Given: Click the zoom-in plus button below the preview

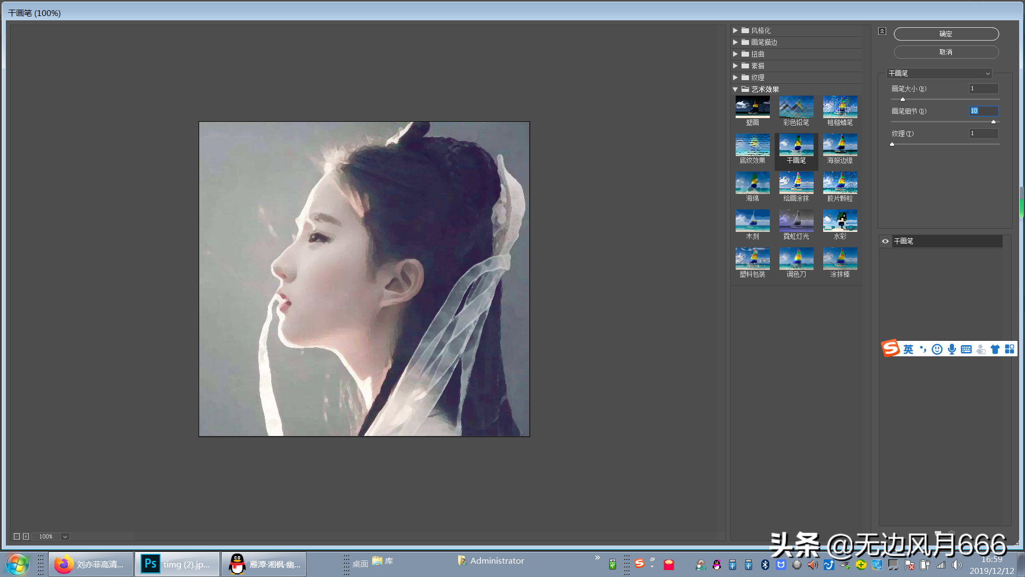Looking at the screenshot, I should (26, 536).
